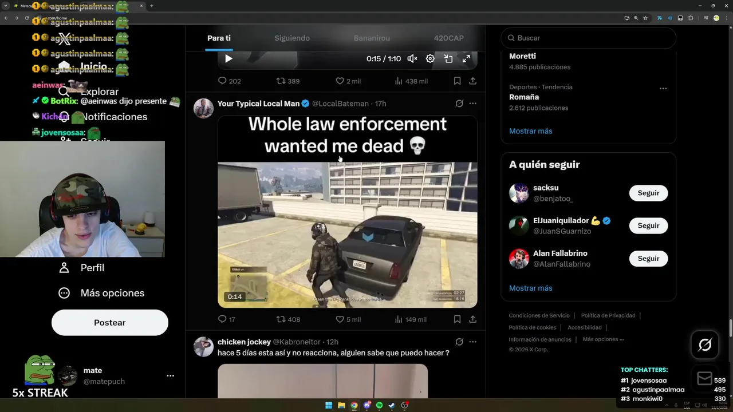733x412 pixels.
Task: Share the LocalBateman post
Action: [x=473, y=319]
